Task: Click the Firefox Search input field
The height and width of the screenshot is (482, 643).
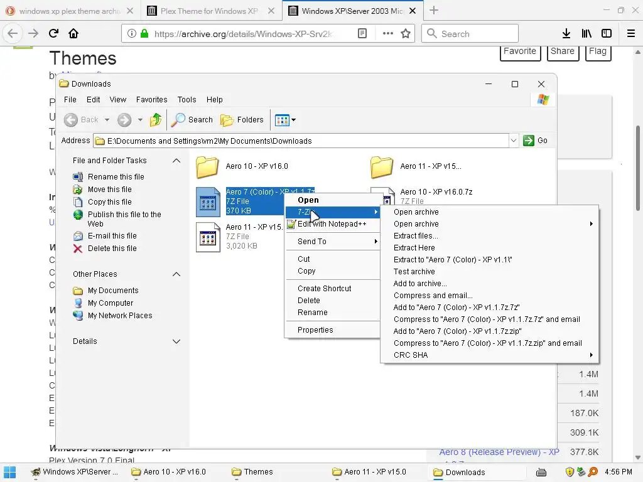Action: click(470, 34)
